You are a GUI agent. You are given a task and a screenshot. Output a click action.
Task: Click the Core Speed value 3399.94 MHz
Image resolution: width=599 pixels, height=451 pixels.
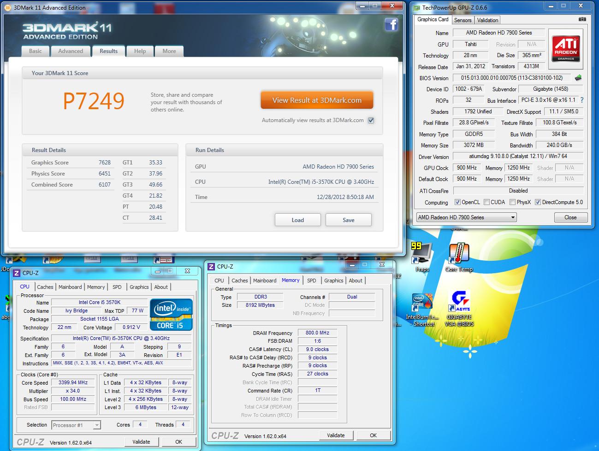[73, 382]
